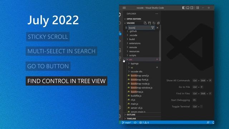Toggle primary side bar layout icon
Screen dimensions: 229x129
point(184,8)
